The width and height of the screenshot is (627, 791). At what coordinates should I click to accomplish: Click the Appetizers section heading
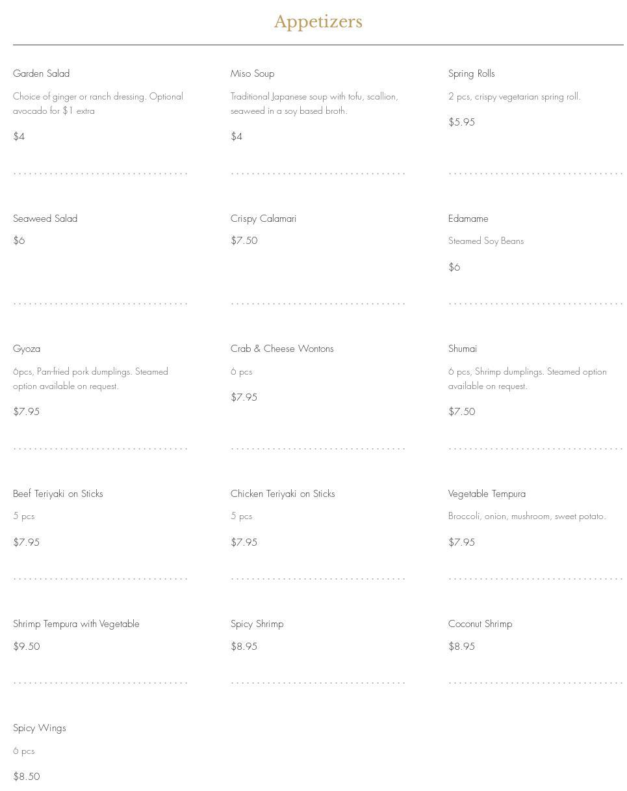click(318, 21)
